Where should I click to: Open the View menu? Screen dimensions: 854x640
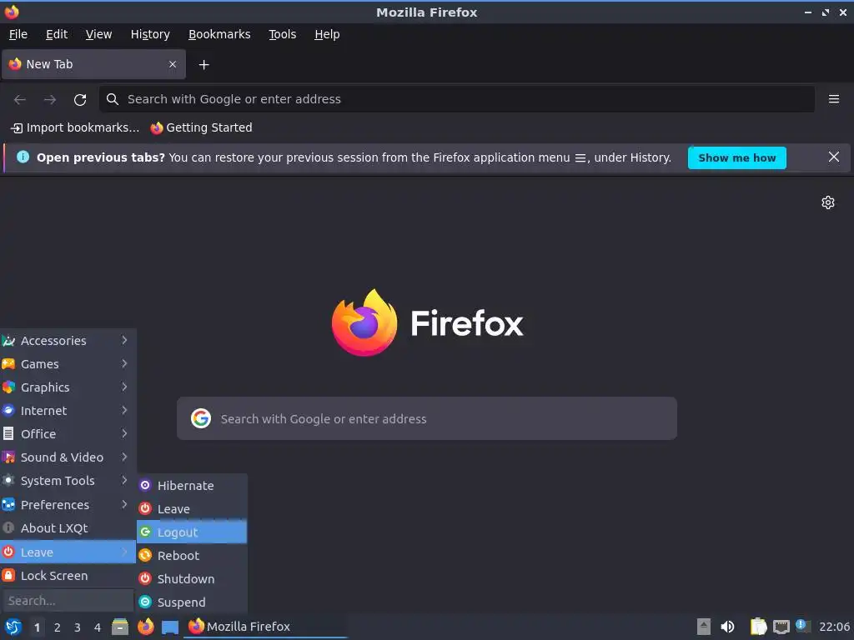(x=98, y=34)
